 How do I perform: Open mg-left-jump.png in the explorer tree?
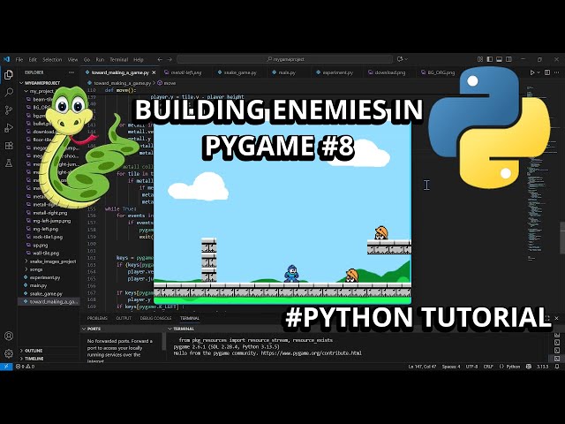(x=52, y=221)
